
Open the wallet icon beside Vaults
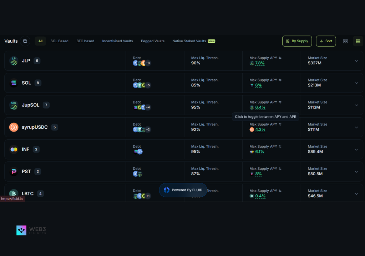[25, 41]
